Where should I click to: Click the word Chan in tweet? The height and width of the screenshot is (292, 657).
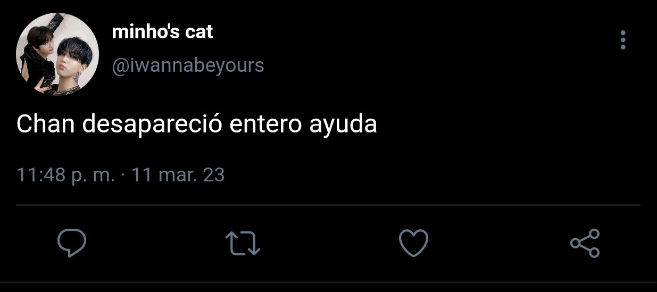(46, 124)
